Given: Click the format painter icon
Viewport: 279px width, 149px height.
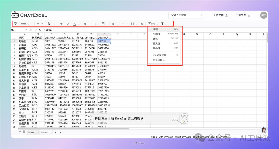Looking at the screenshot, I should pos(16,24).
